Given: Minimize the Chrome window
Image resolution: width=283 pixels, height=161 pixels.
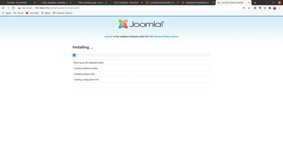Looking at the screenshot, I should coord(267,3).
